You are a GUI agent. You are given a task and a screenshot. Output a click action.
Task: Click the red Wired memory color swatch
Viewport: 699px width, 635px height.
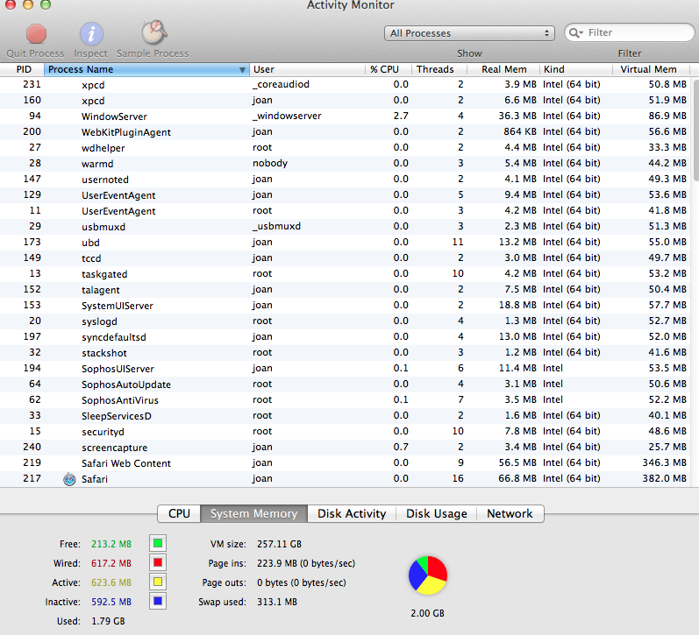(157, 562)
